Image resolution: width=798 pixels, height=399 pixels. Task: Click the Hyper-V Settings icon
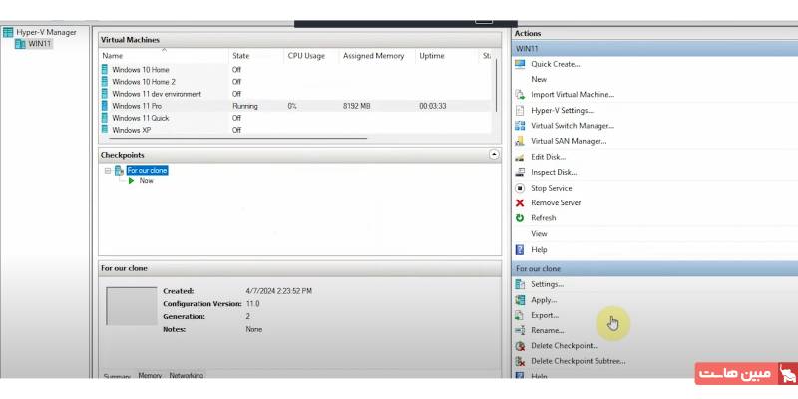coord(520,111)
